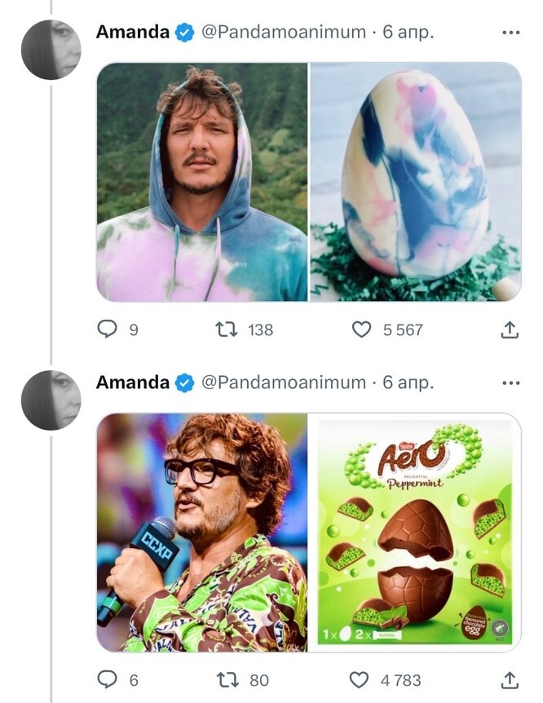This screenshot has width=543, height=703.
Task: Open replies on the tweet with 9 comments
Action: coord(108,329)
